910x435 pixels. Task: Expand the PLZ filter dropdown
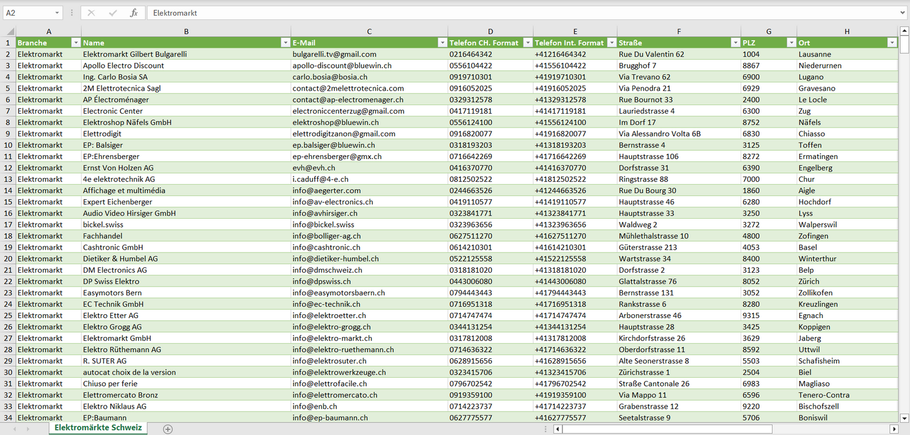click(x=791, y=43)
